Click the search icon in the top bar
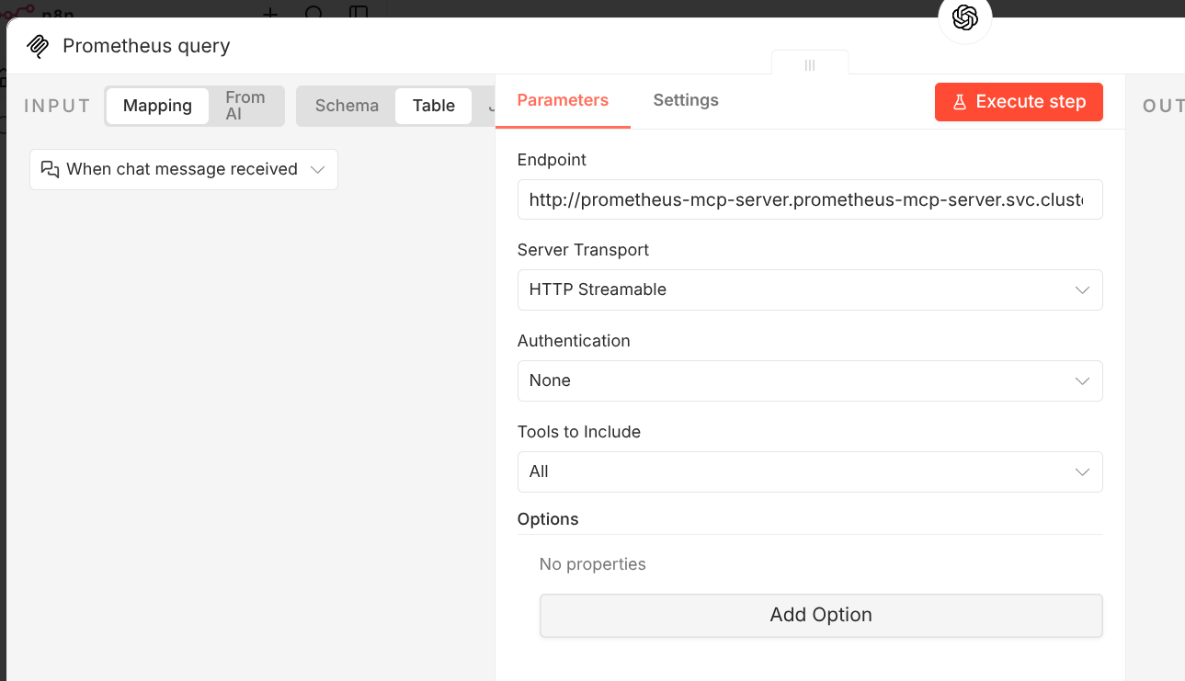1185x681 pixels. pos(314,13)
